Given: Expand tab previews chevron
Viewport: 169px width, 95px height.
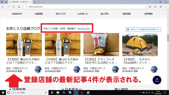Looking at the screenshot, I should click(39, 2).
